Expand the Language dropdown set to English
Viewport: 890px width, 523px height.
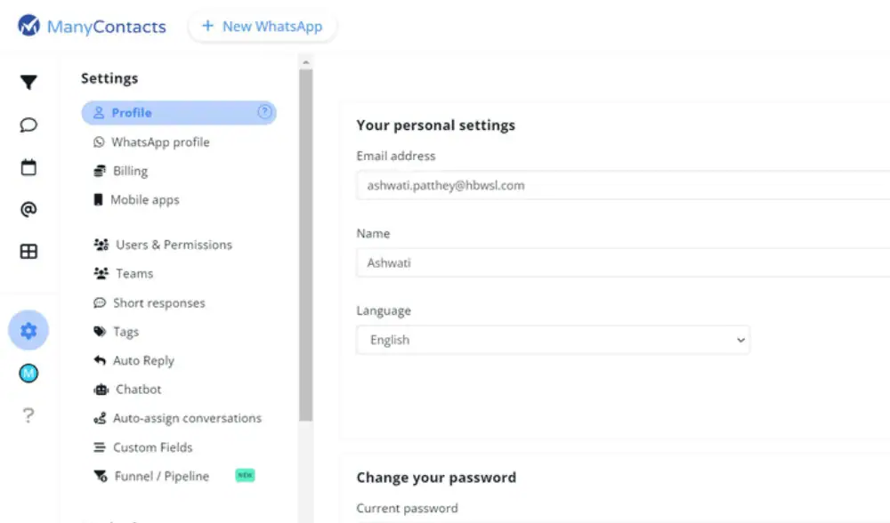click(x=553, y=340)
